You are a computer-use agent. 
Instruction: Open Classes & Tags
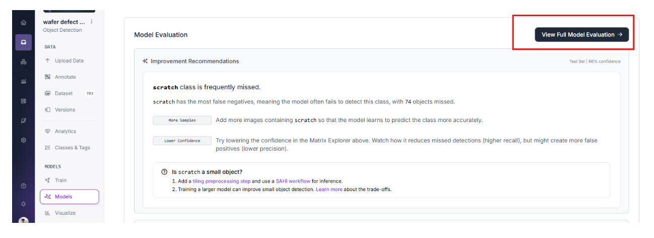point(72,148)
